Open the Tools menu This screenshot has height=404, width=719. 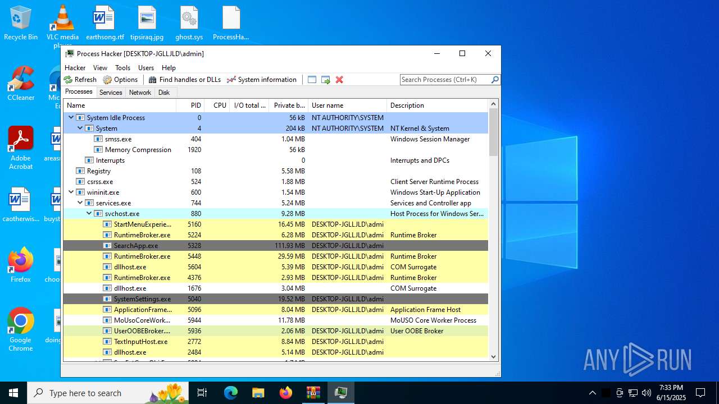coord(123,68)
